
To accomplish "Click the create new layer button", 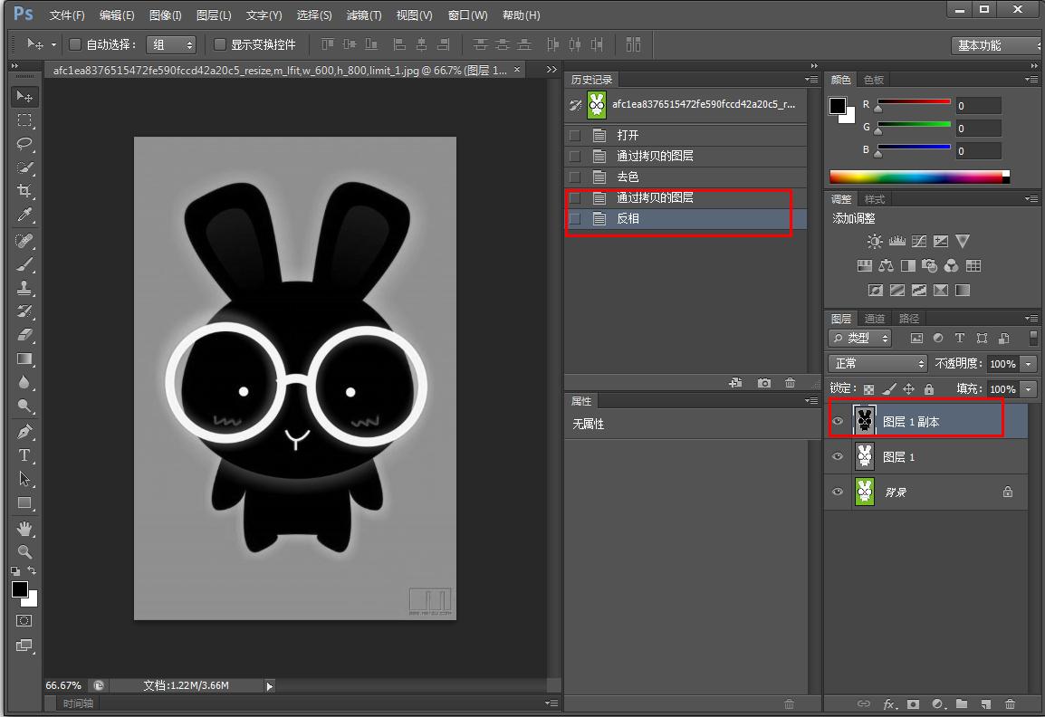I will pyautogui.click(x=986, y=703).
